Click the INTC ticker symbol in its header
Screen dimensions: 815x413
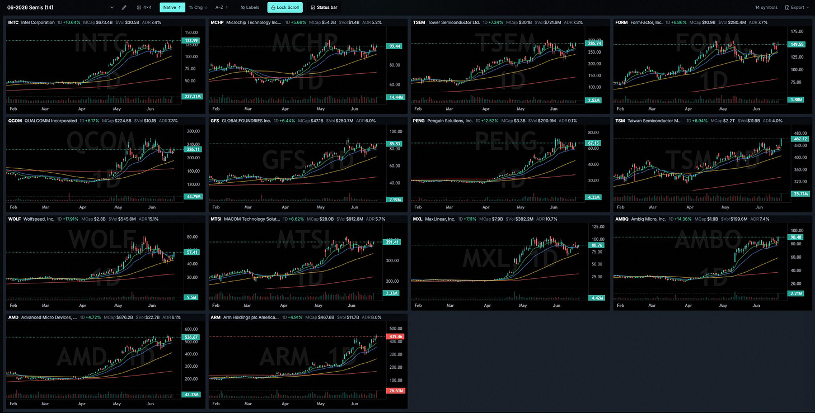(x=13, y=22)
